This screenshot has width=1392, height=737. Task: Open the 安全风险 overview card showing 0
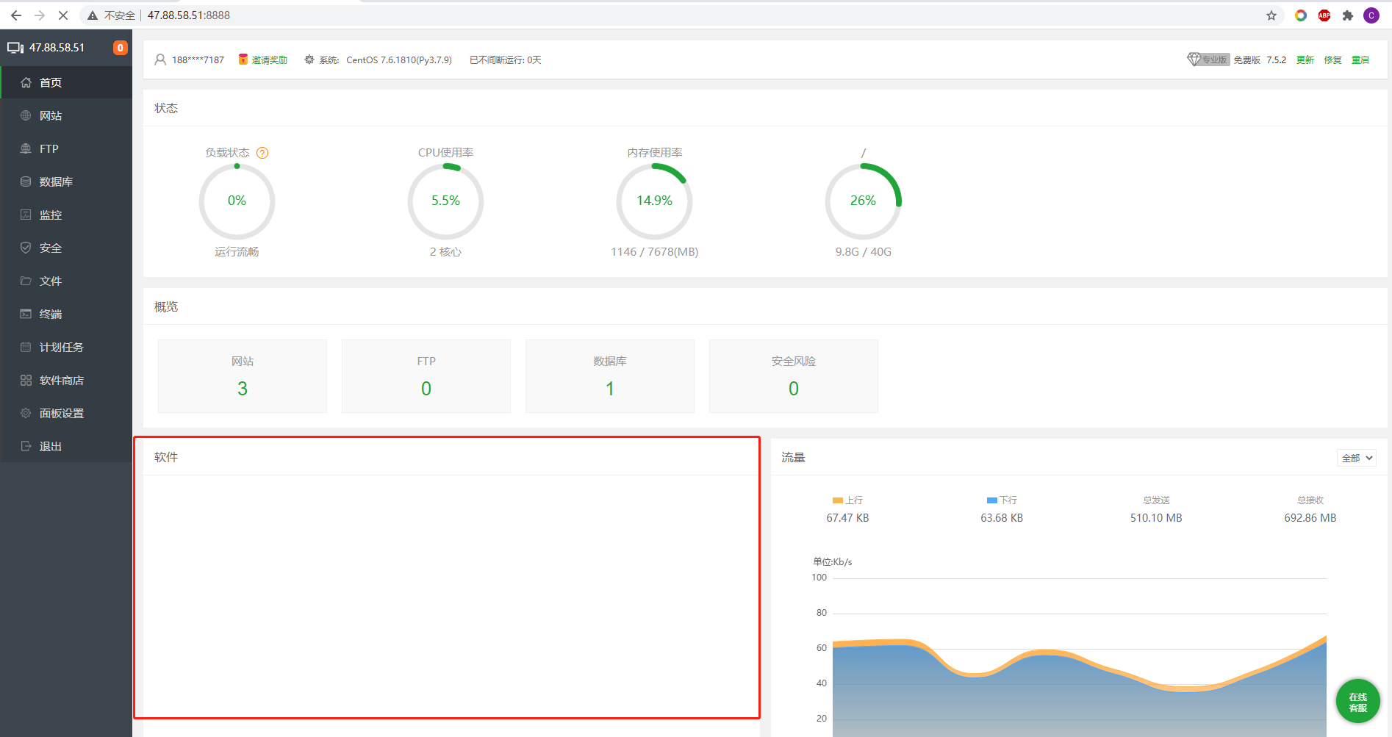tap(794, 376)
